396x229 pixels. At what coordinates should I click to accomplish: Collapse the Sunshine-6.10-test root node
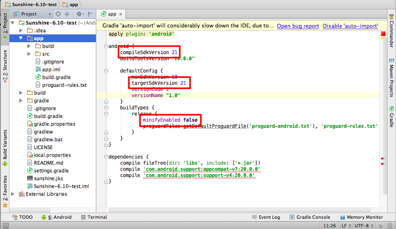(x=13, y=23)
